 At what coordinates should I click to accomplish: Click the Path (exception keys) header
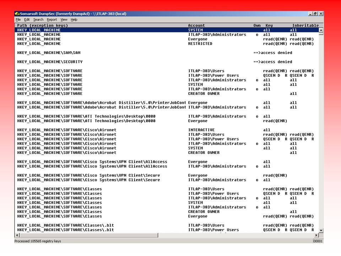click(x=42, y=26)
